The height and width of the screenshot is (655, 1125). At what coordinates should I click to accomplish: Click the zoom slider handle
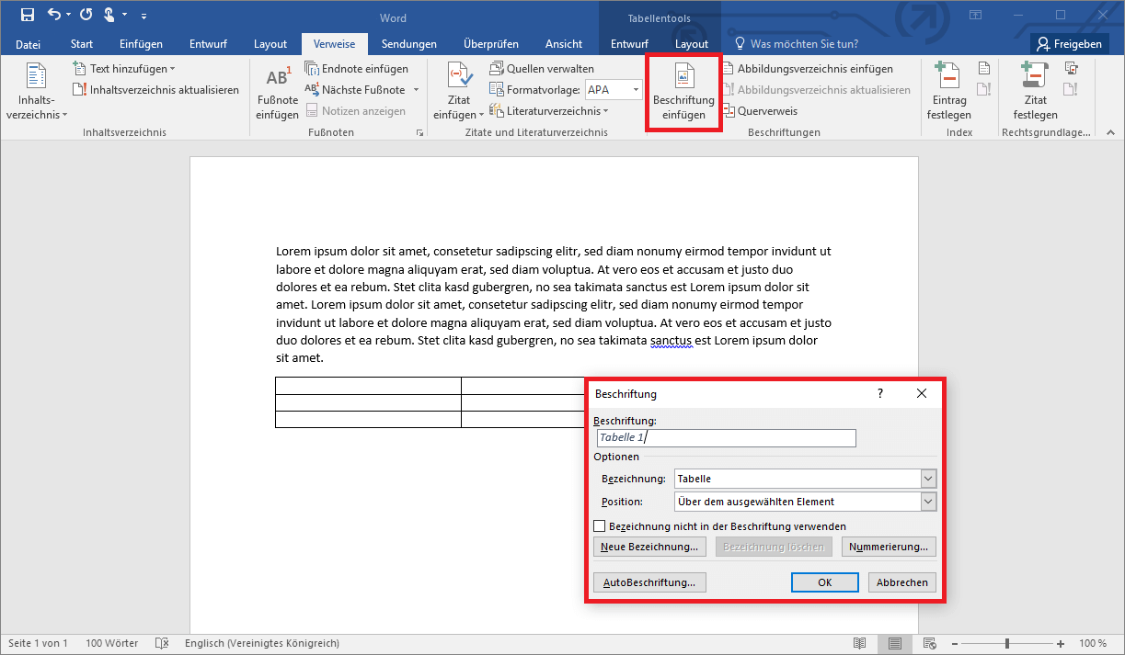click(1008, 643)
